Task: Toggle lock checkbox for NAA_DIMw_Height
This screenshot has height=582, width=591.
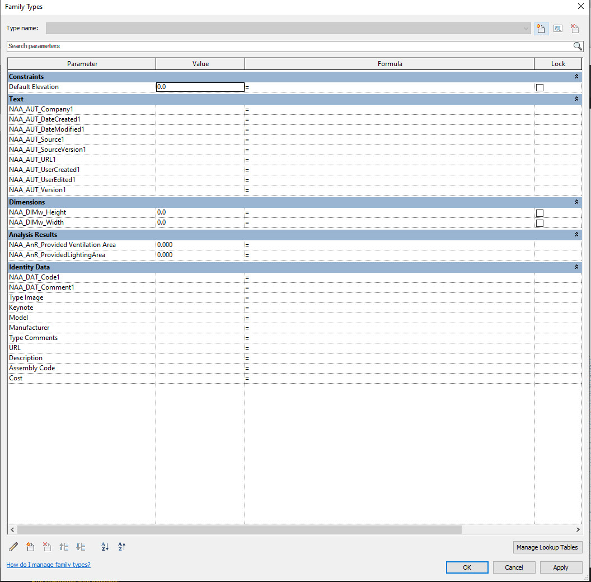Action: [540, 213]
